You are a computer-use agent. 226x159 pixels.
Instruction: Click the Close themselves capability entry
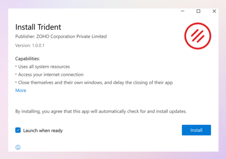[95, 82]
